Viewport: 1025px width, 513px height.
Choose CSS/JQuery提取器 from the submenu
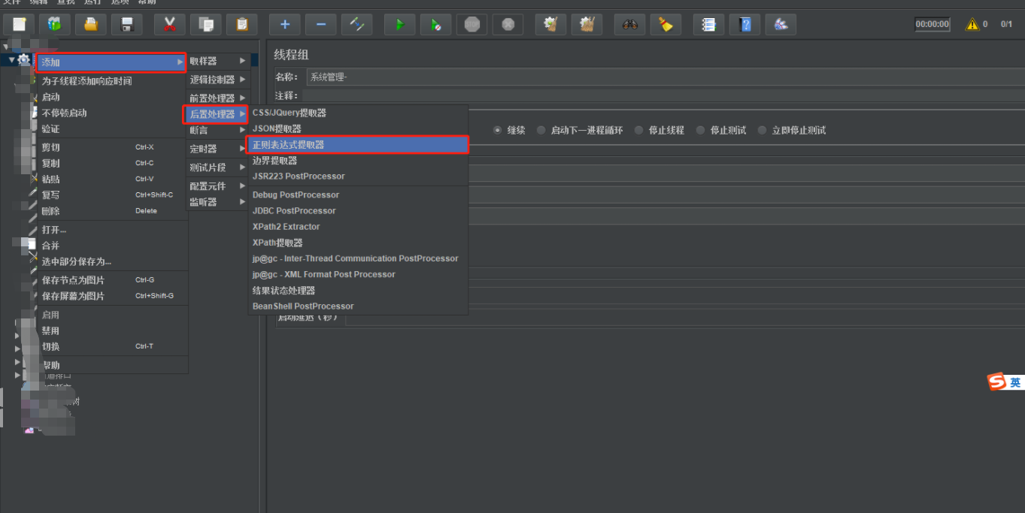pos(359,113)
